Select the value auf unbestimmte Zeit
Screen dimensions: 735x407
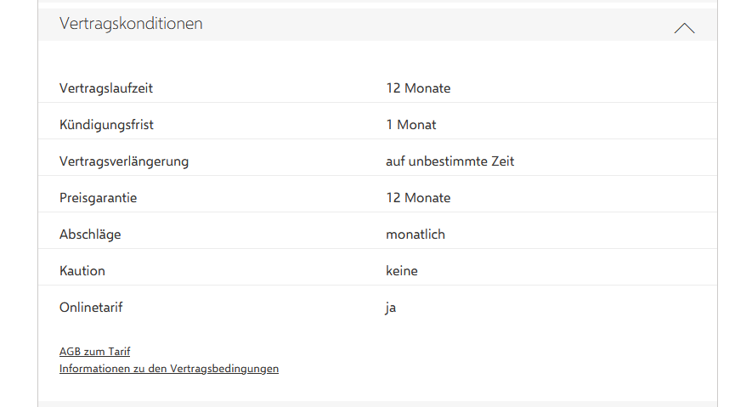click(x=449, y=161)
